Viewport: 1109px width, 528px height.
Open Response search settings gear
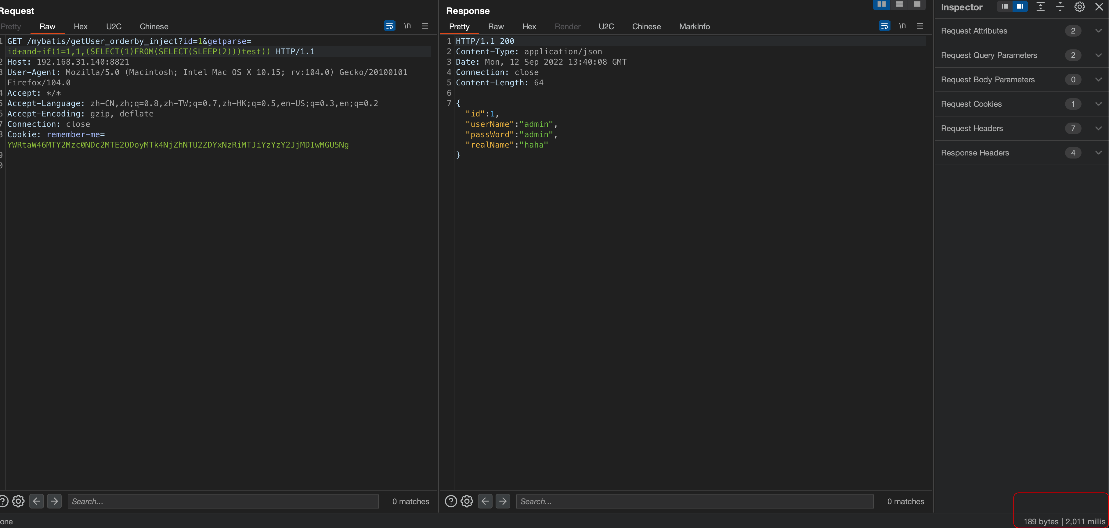point(467,501)
